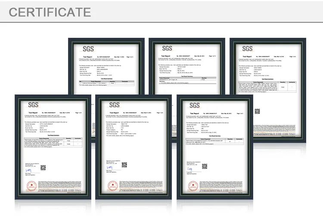Click 'Test Report' title on Office Chair Armrest report

33,113
